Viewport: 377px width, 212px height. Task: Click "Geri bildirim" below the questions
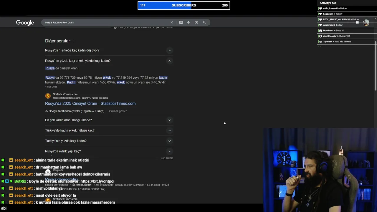pyautogui.click(x=167, y=158)
